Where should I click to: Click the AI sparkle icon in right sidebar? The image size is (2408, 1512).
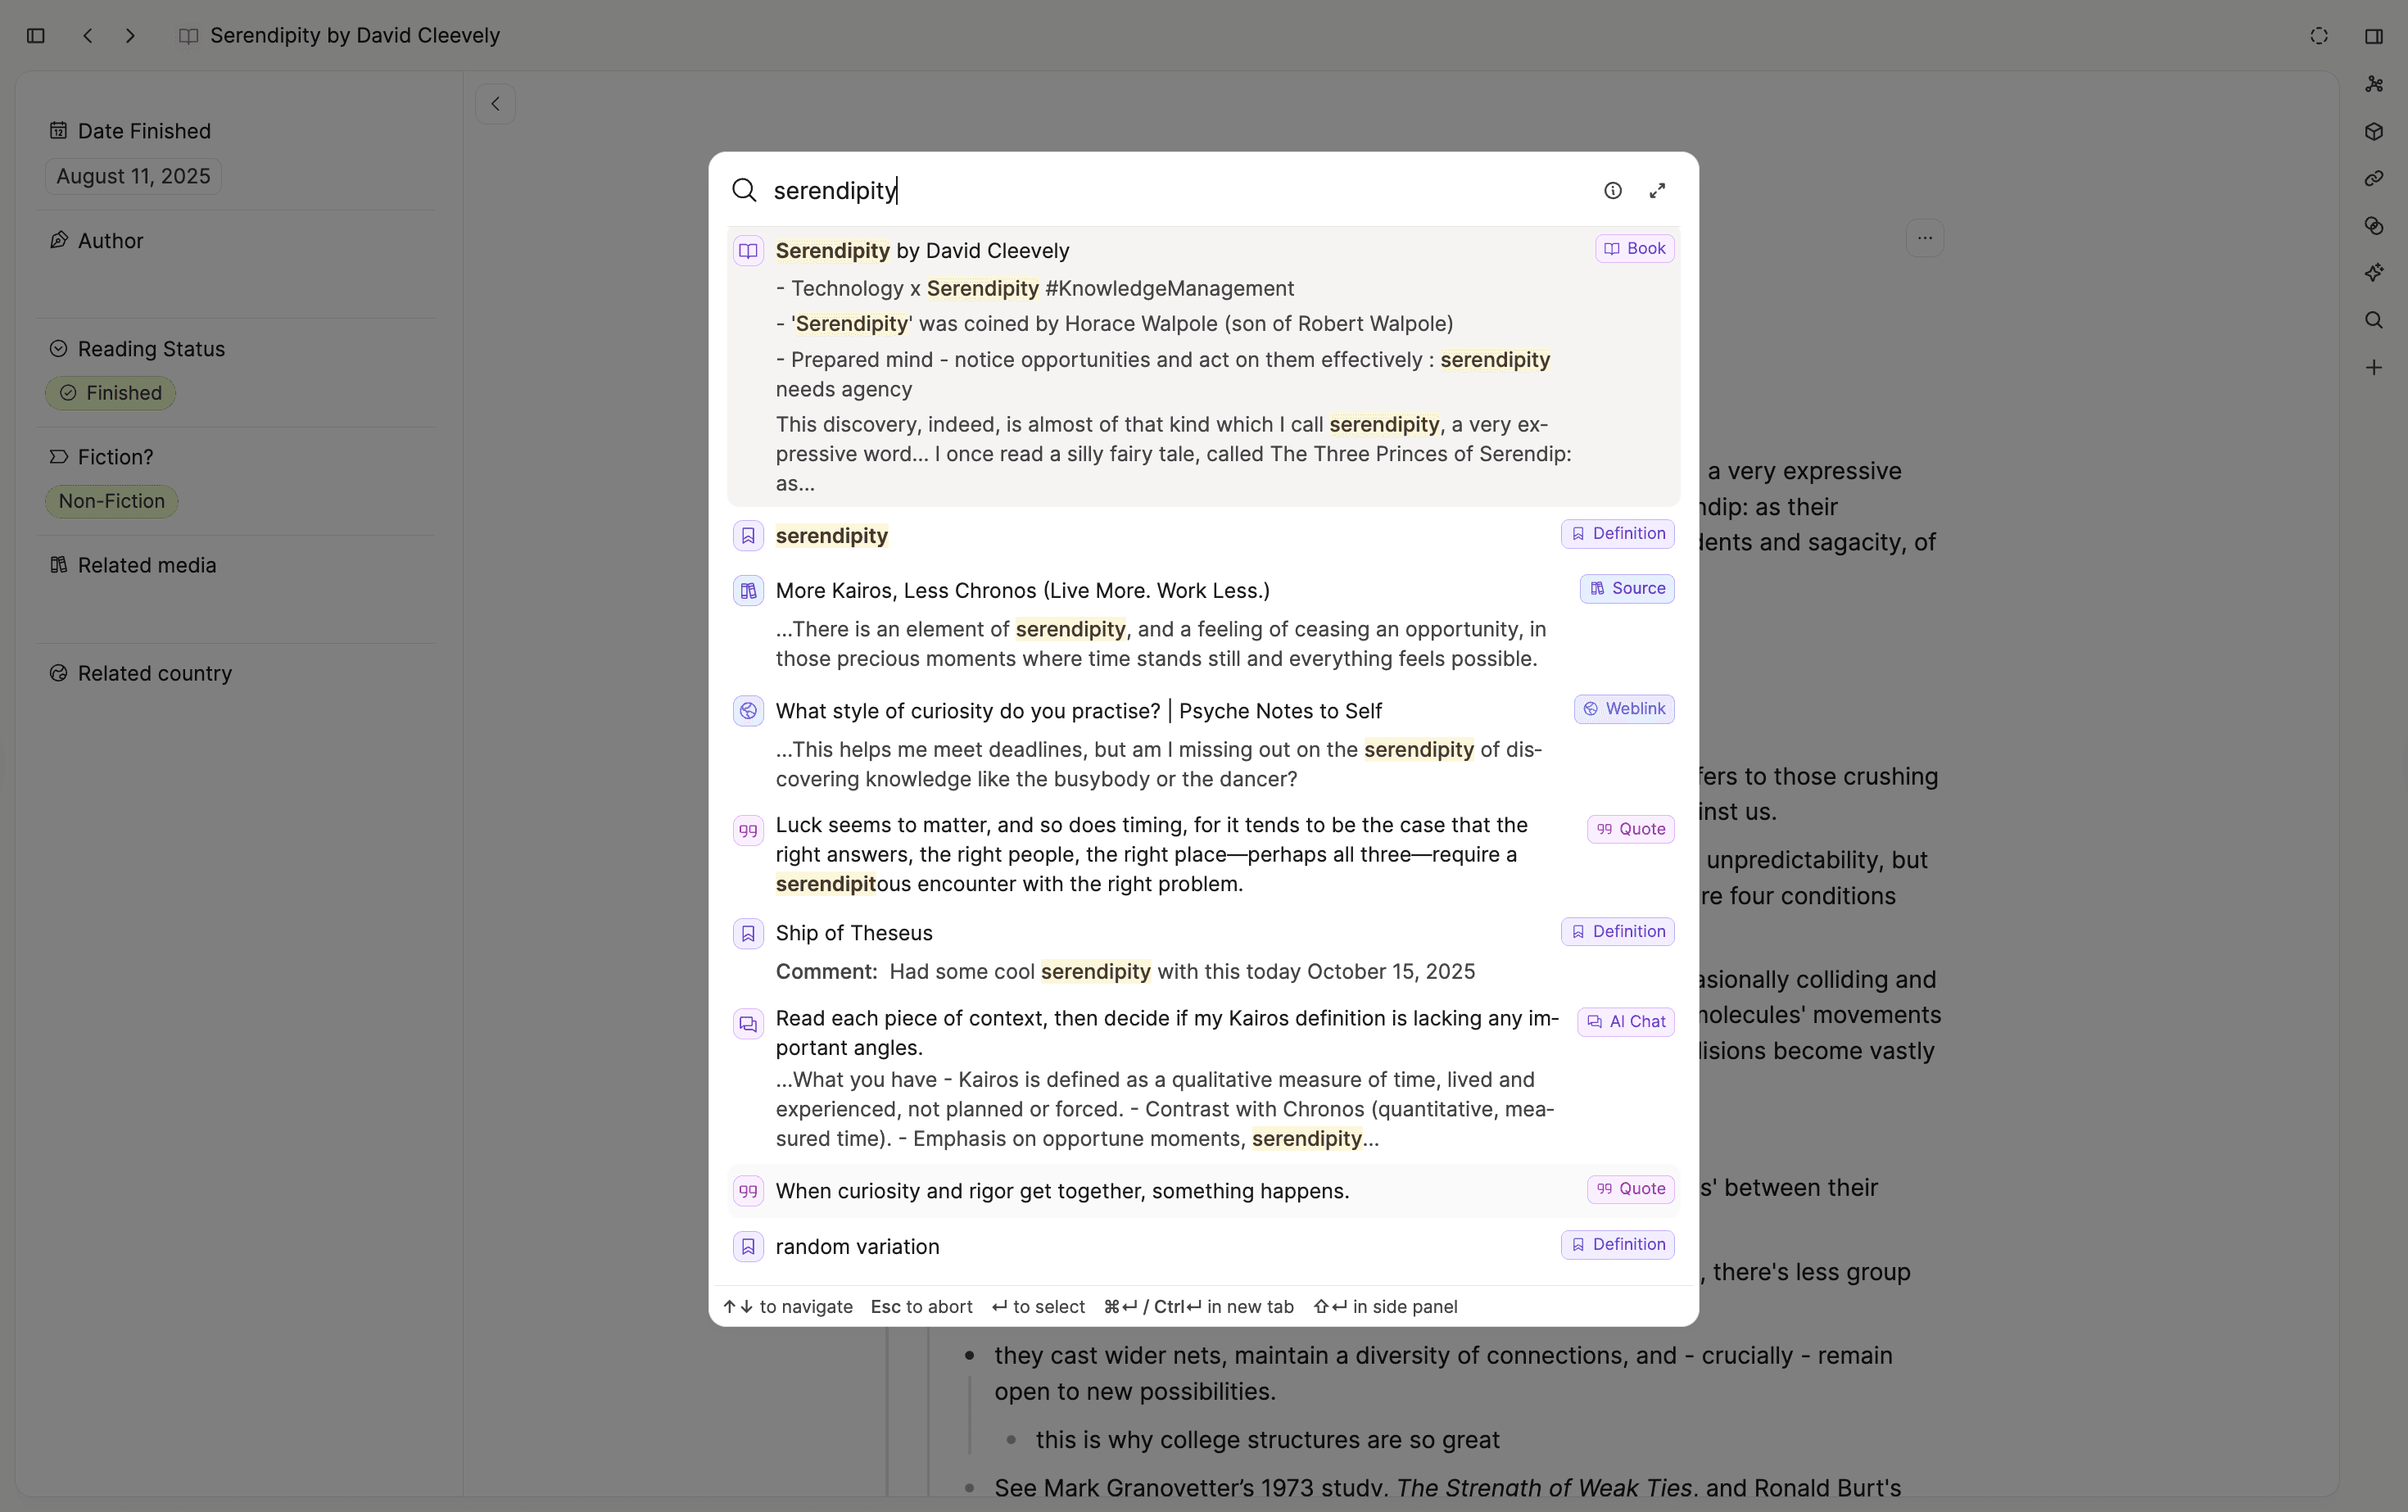[2375, 271]
